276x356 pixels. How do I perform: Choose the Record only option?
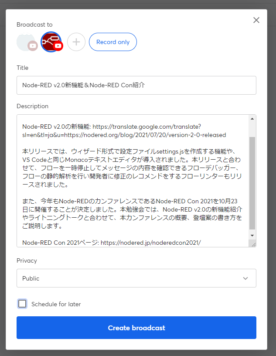[113, 42]
